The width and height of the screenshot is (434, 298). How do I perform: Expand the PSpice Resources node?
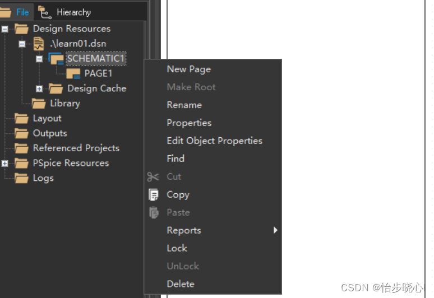coord(5,164)
